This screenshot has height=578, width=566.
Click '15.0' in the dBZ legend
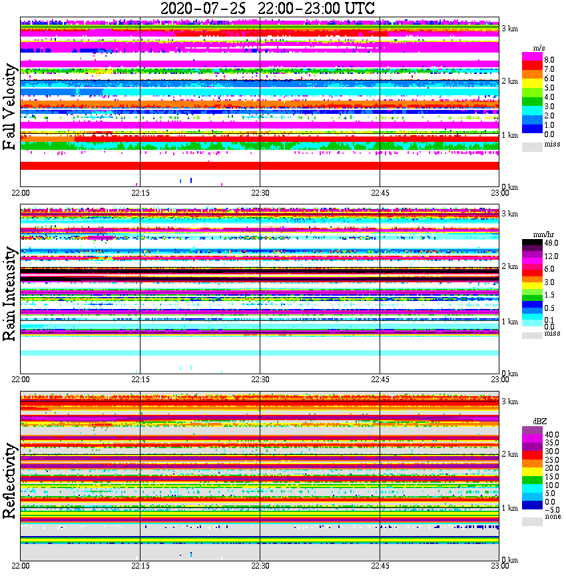point(551,477)
